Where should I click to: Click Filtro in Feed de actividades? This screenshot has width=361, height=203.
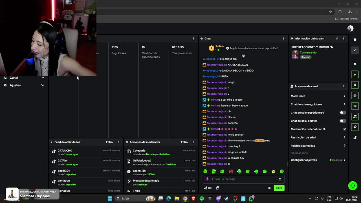coord(109,142)
